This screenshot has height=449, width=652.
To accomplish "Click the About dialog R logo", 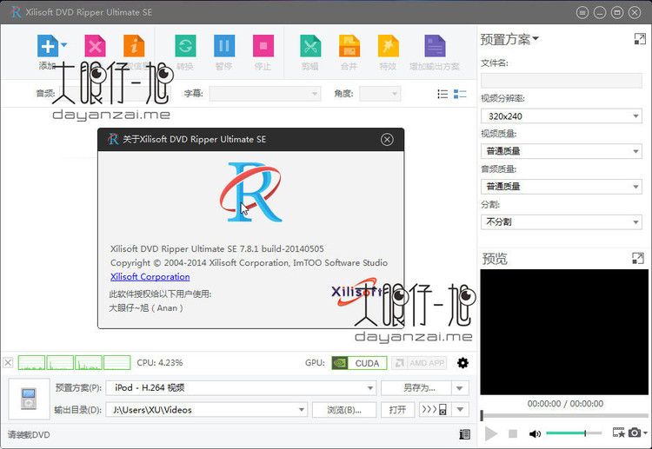I will tap(250, 192).
